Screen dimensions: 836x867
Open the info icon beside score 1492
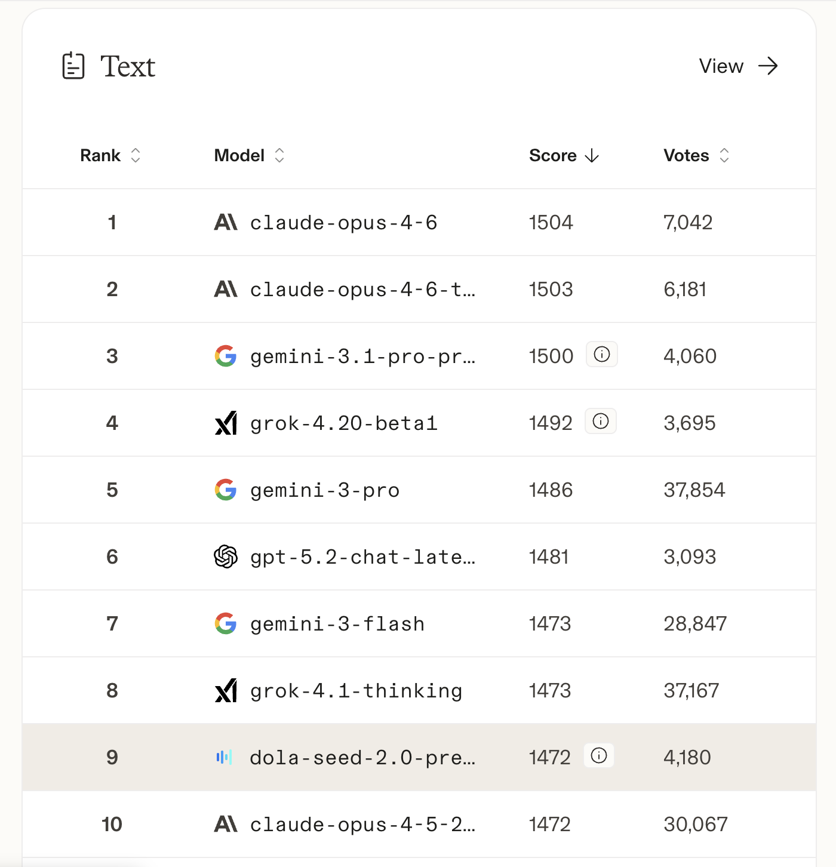[601, 422]
